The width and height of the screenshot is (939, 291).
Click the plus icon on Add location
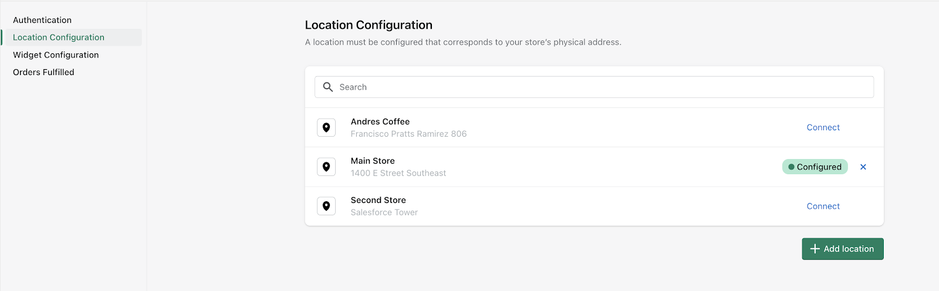[815, 249]
